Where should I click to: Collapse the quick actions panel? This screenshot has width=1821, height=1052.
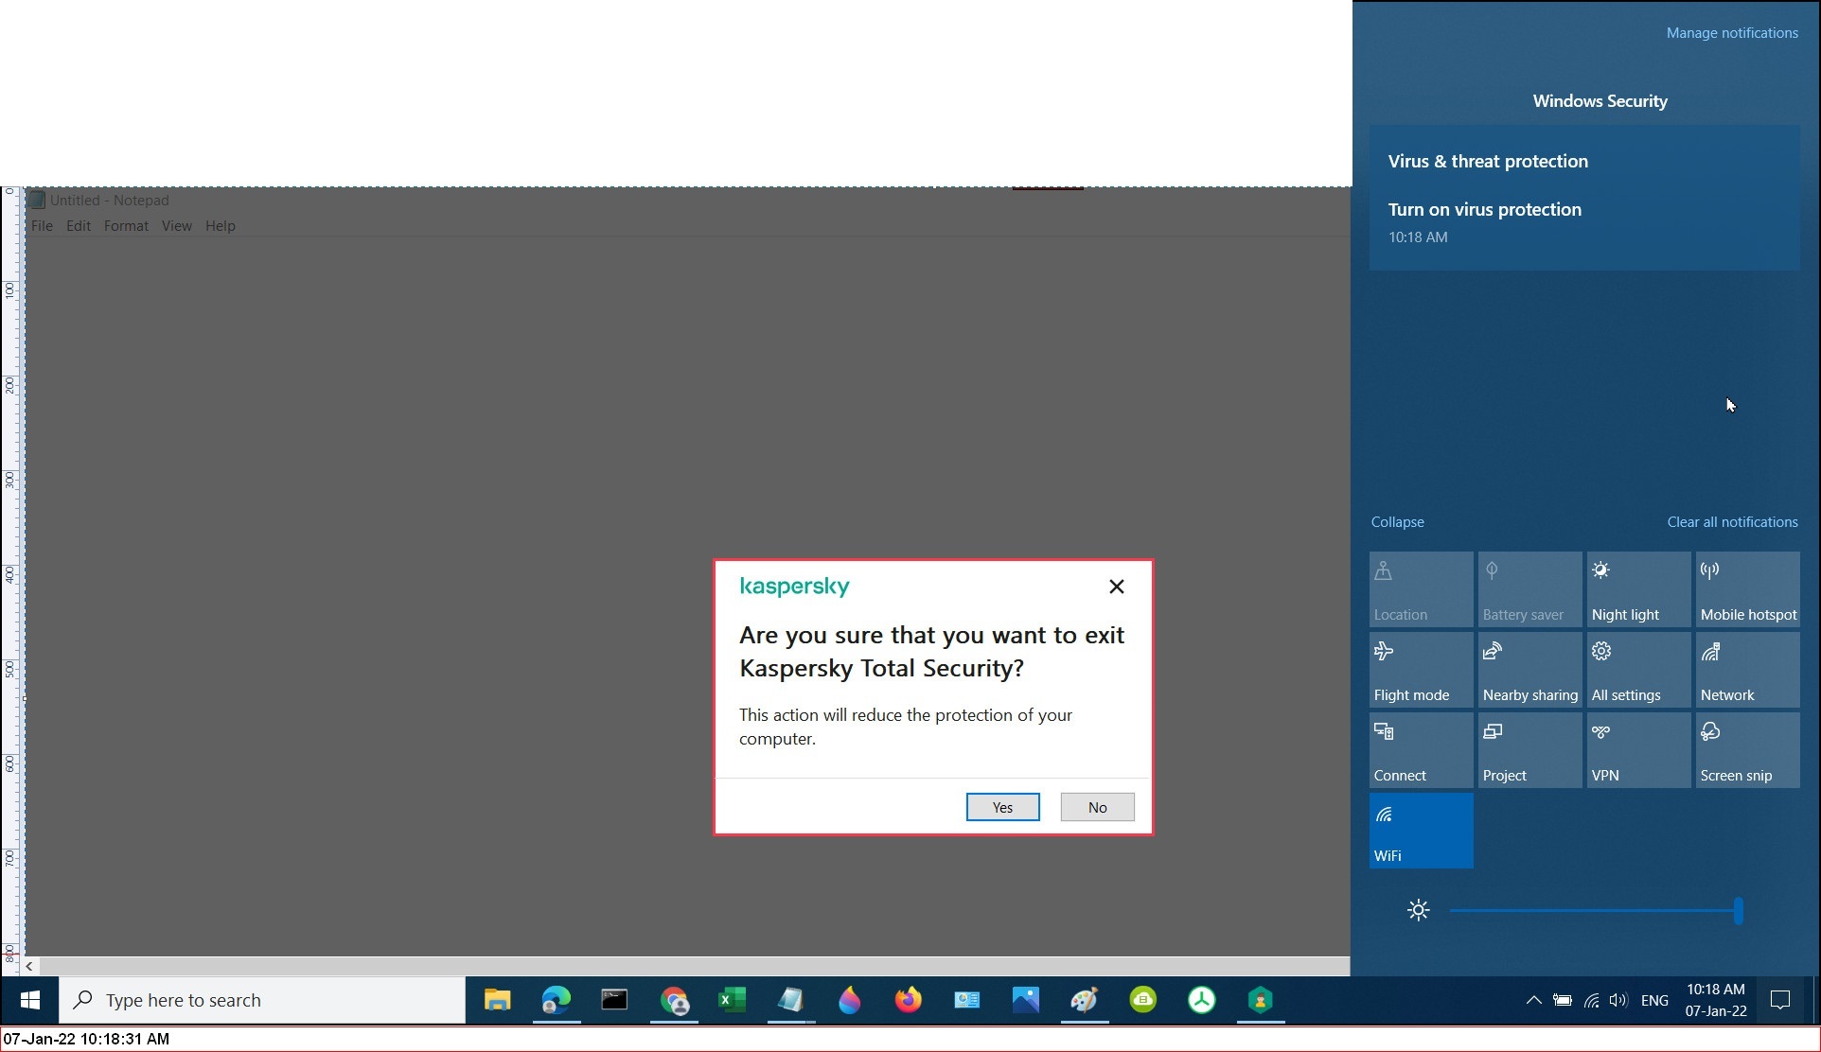tap(1397, 522)
